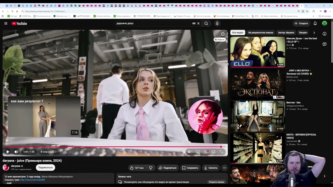Click the arrow at bottom-right of webcam overlay
Image resolution: width=333 pixels, height=187 pixels.
coord(324,176)
